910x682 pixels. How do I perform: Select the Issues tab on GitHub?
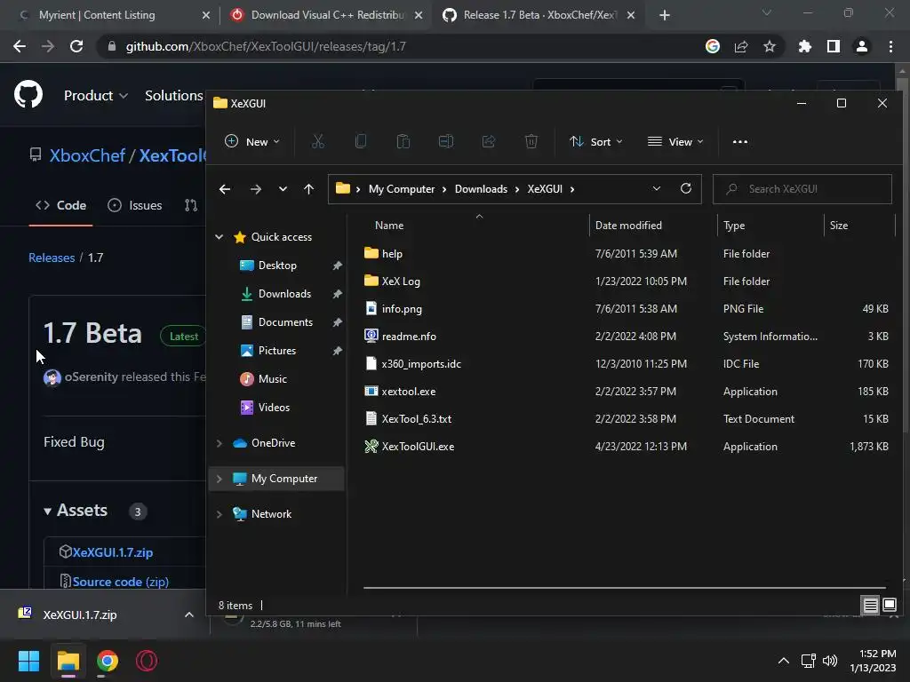(135, 205)
